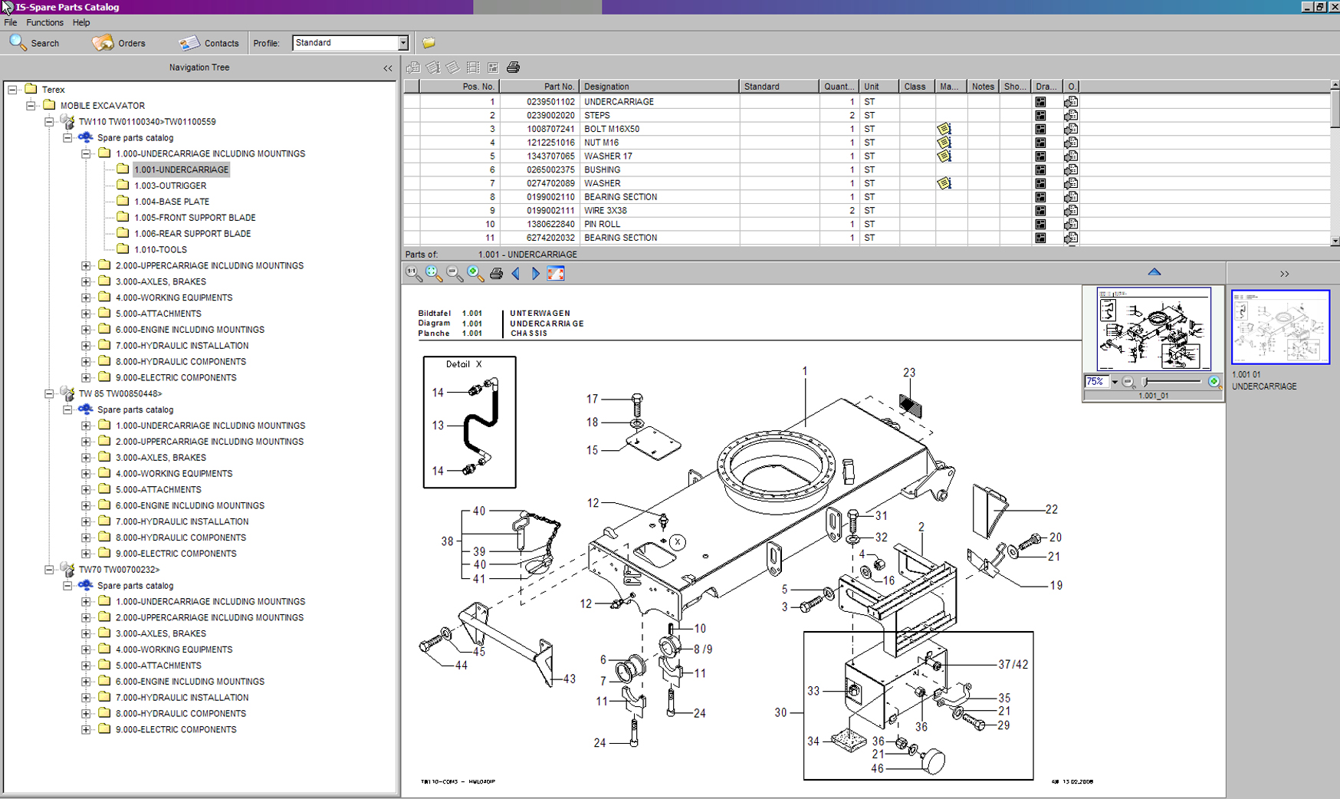
Task: Zoom out of the diagram via toolbar
Action: [x=455, y=274]
